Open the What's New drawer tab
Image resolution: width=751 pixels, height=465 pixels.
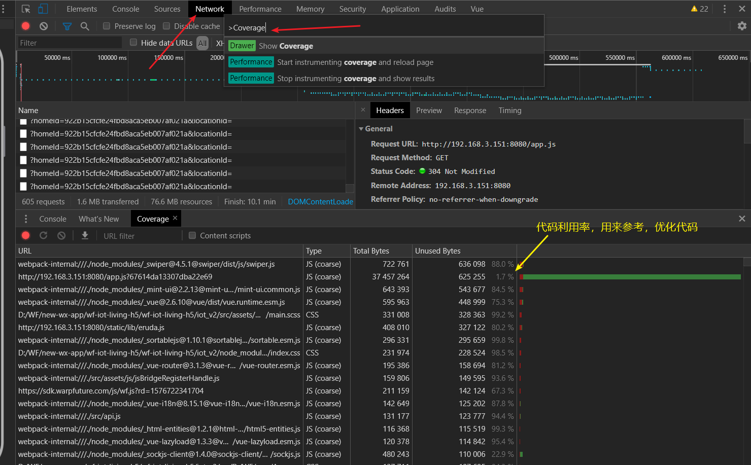(99, 219)
